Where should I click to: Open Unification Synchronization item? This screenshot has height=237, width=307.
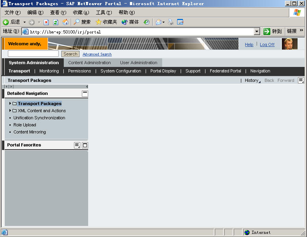coord(39,118)
